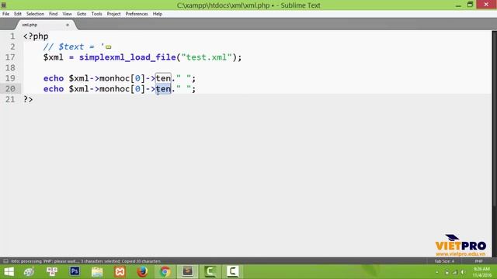
Task: Open the Find menu
Action: [x=54, y=14]
